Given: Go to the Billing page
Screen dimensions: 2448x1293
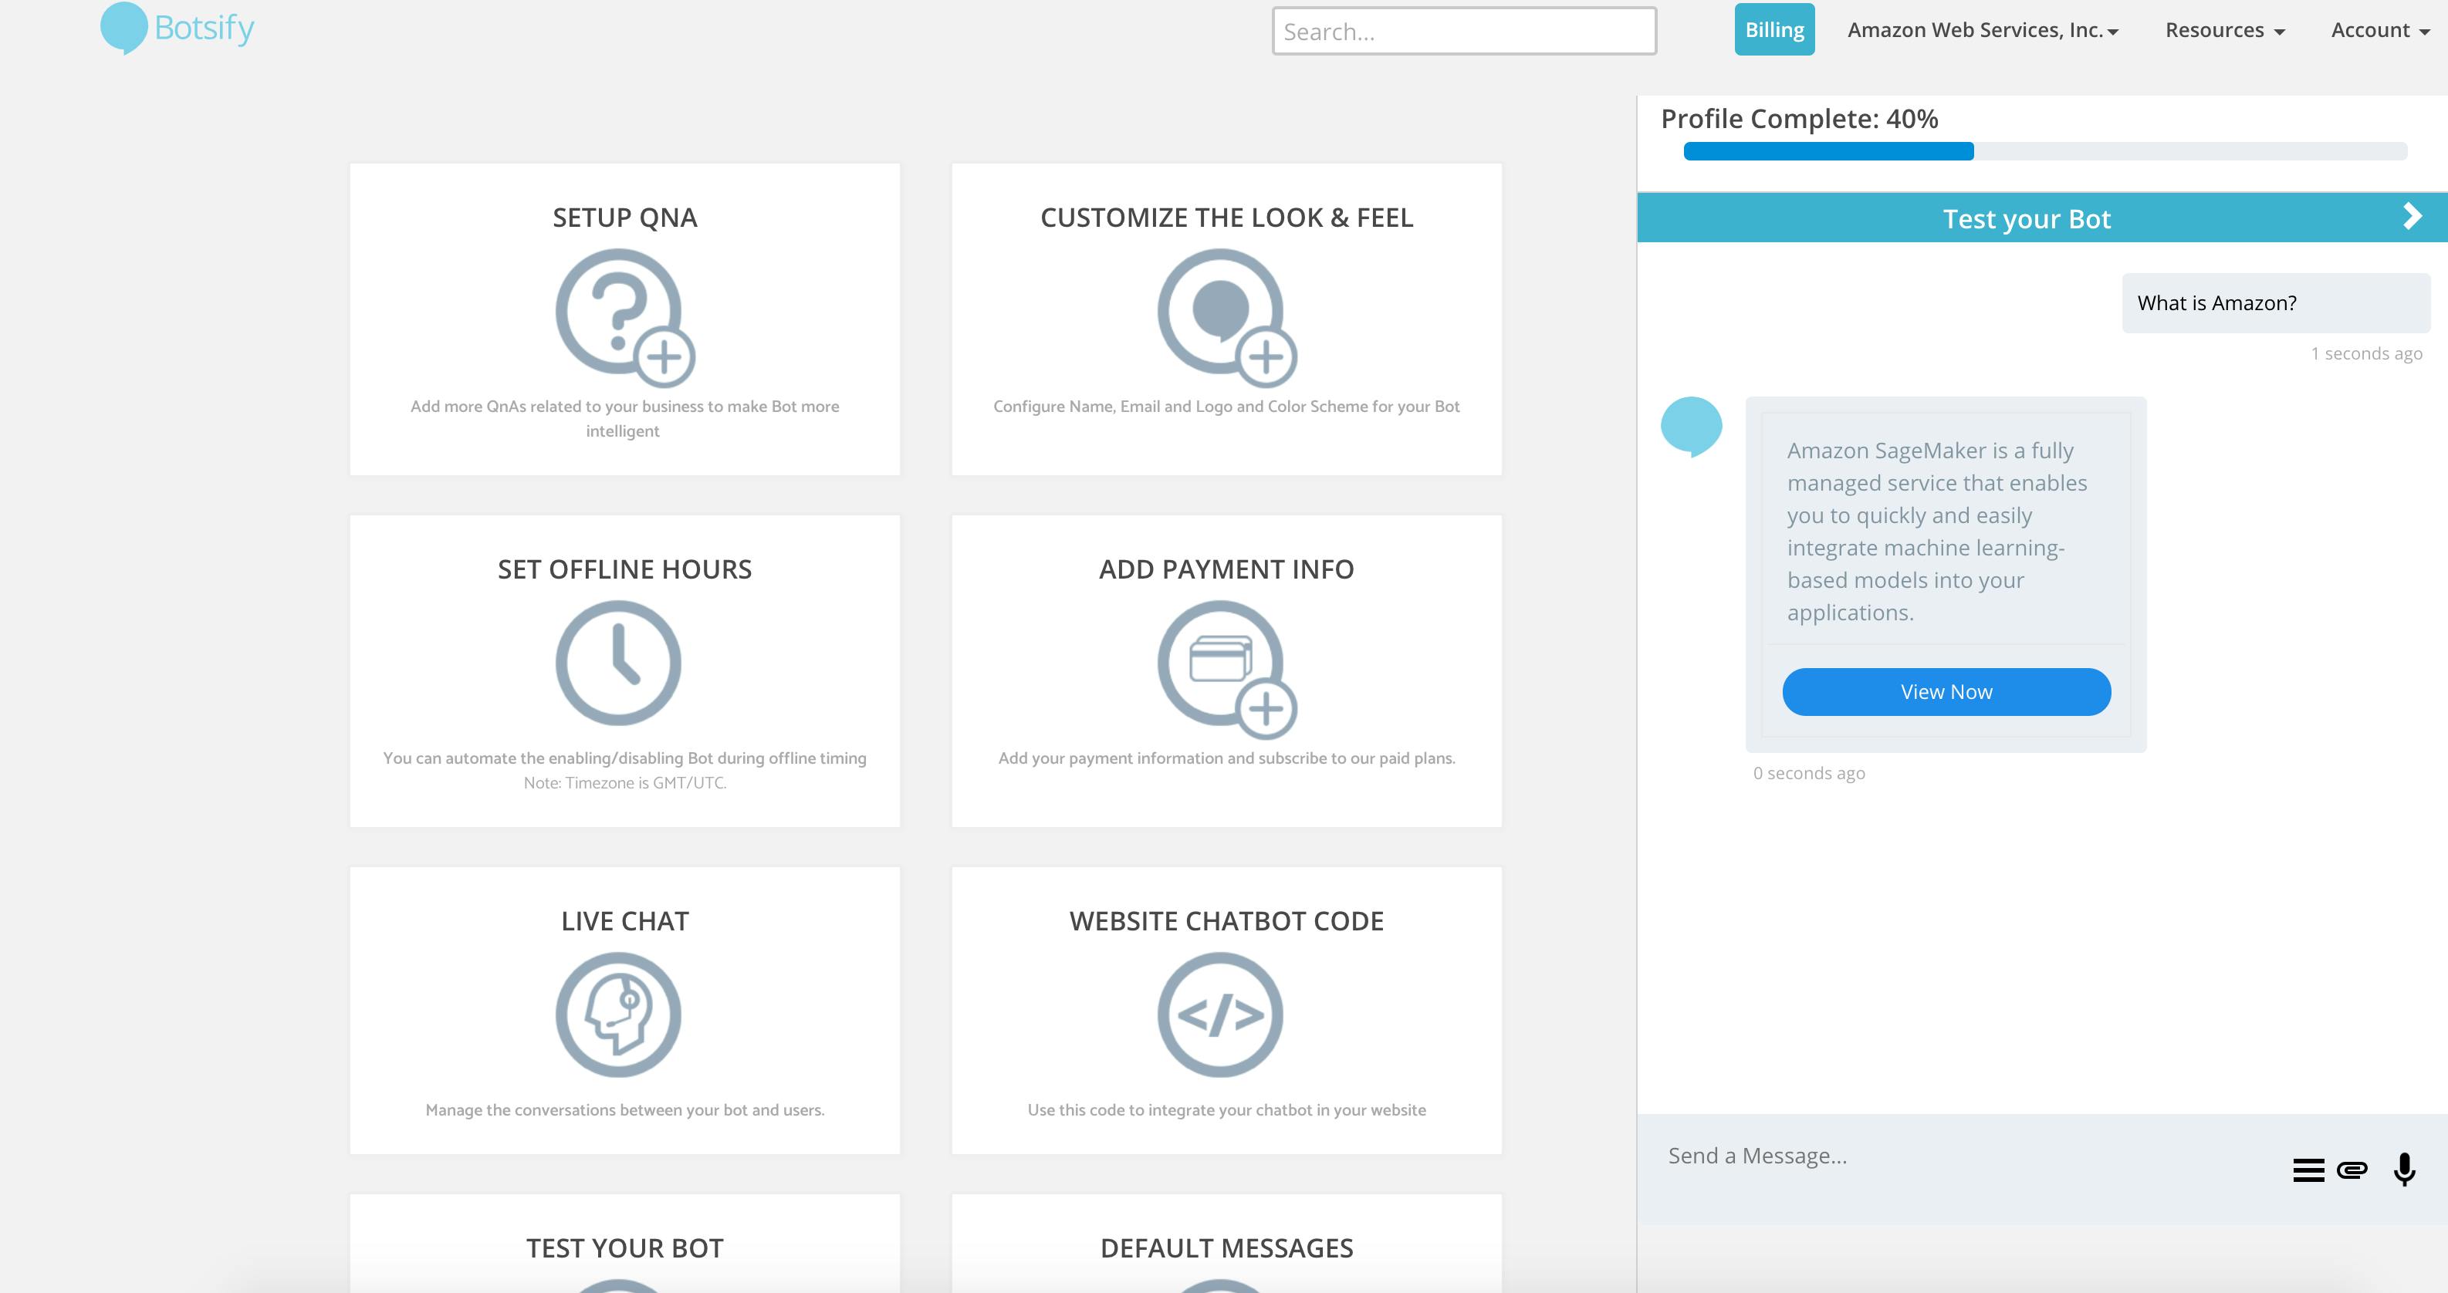Looking at the screenshot, I should click(1774, 29).
